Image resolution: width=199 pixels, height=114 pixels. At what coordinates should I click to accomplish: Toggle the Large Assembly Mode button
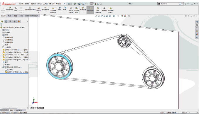coord(111,10)
